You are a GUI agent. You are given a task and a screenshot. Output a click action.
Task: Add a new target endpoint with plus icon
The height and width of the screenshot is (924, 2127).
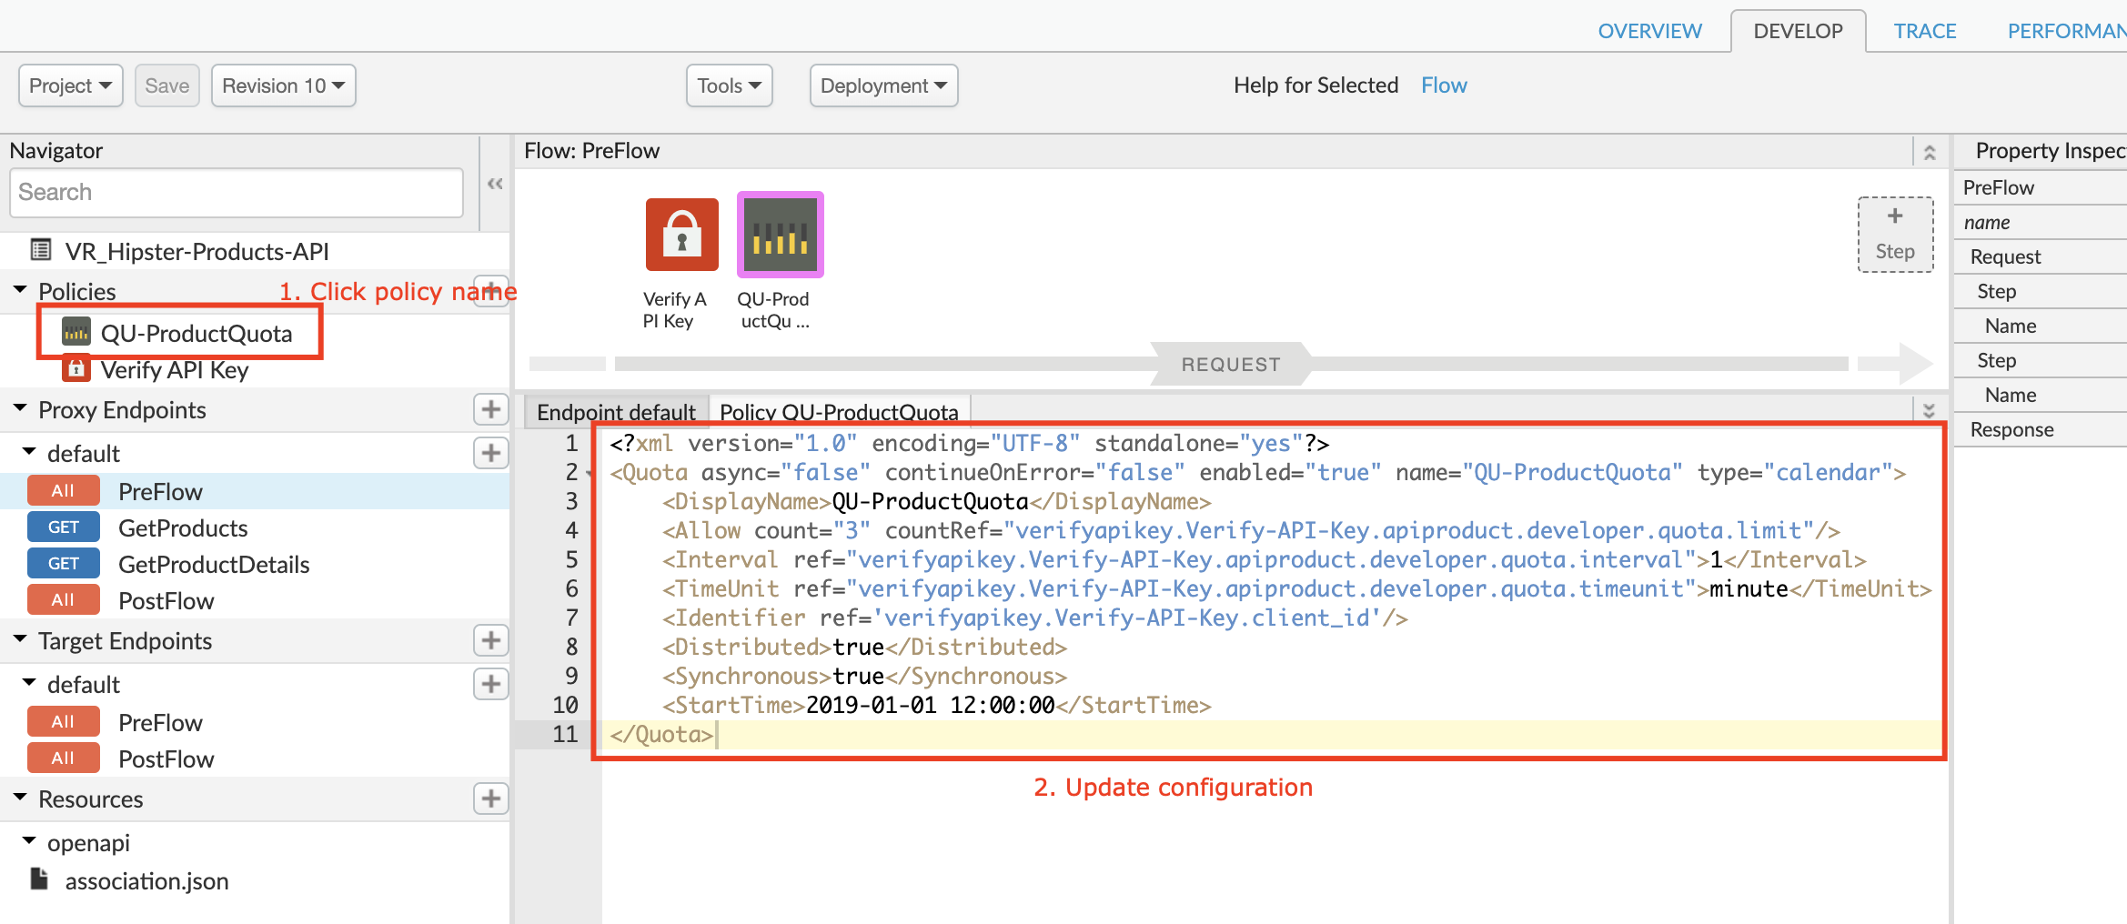tap(491, 640)
